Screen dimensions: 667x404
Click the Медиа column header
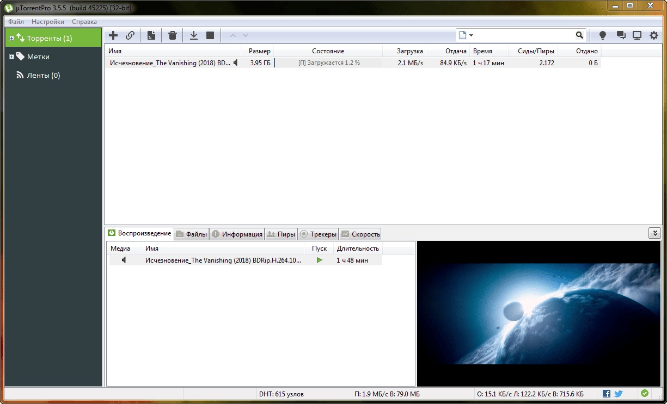point(124,248)
